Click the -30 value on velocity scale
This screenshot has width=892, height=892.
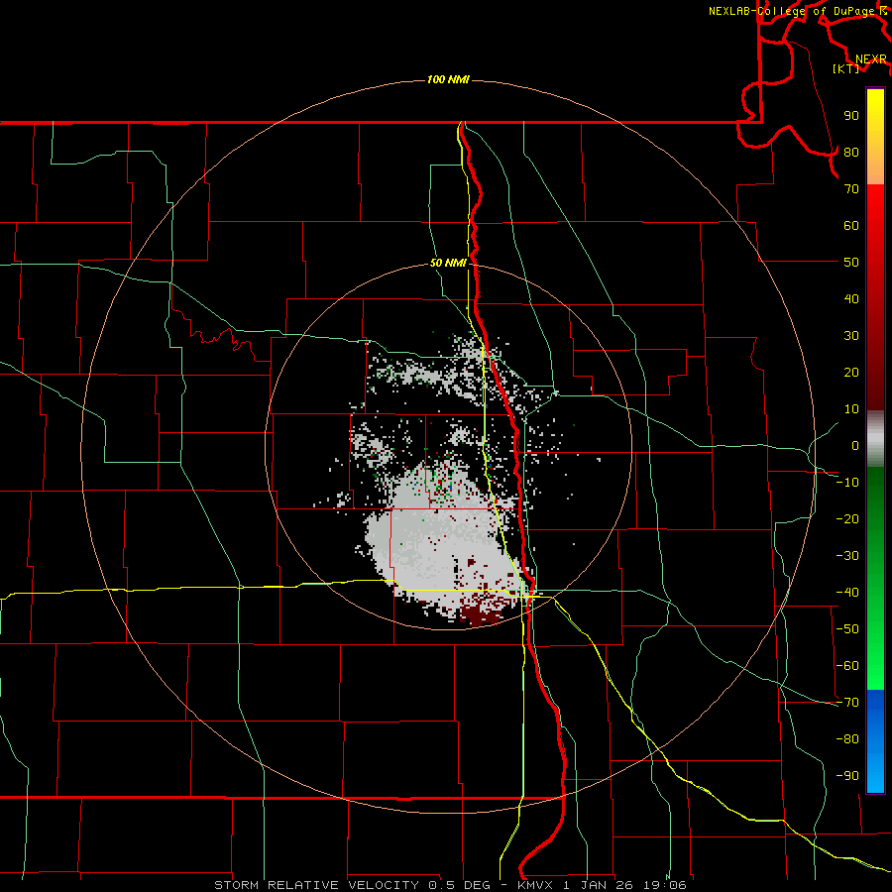(x=847, y=556)
